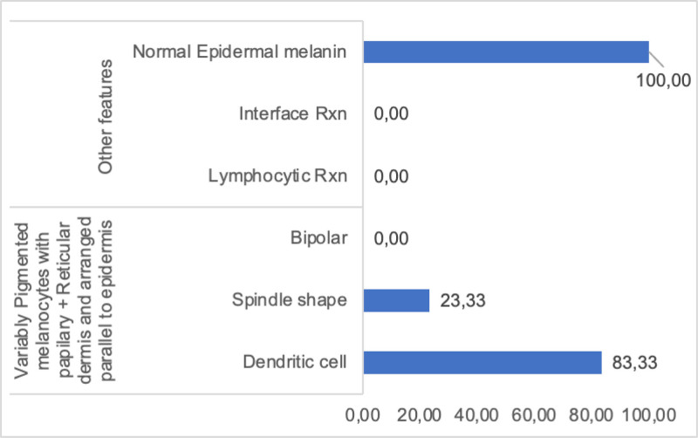698x438 pixels.
Task: Select the Other features group label
Action: pos(107,116)
